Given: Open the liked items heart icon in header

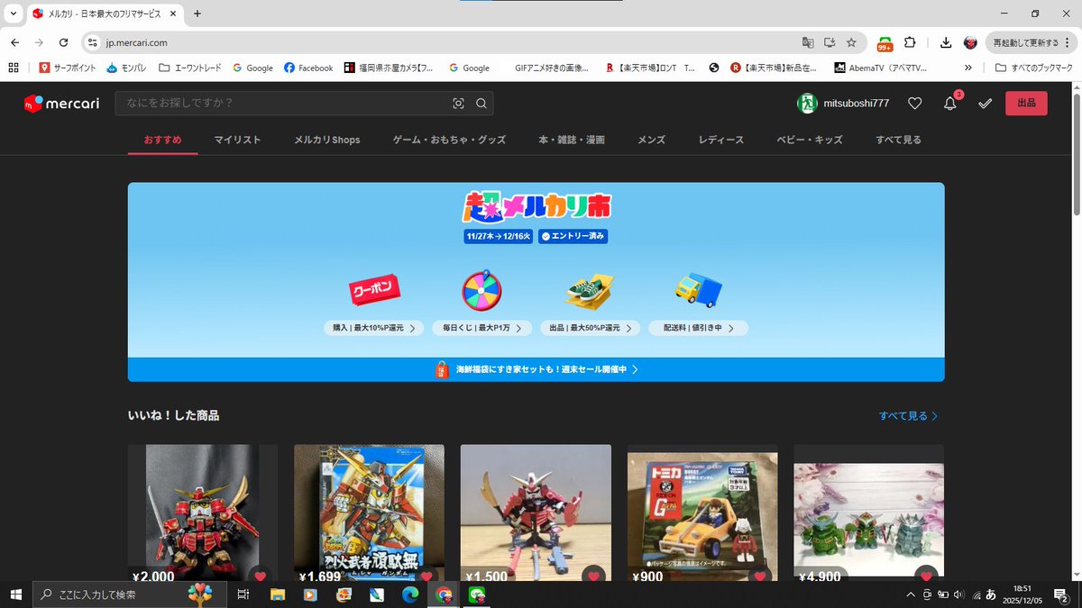Looking at the screenshot, I should coord(914,104).
